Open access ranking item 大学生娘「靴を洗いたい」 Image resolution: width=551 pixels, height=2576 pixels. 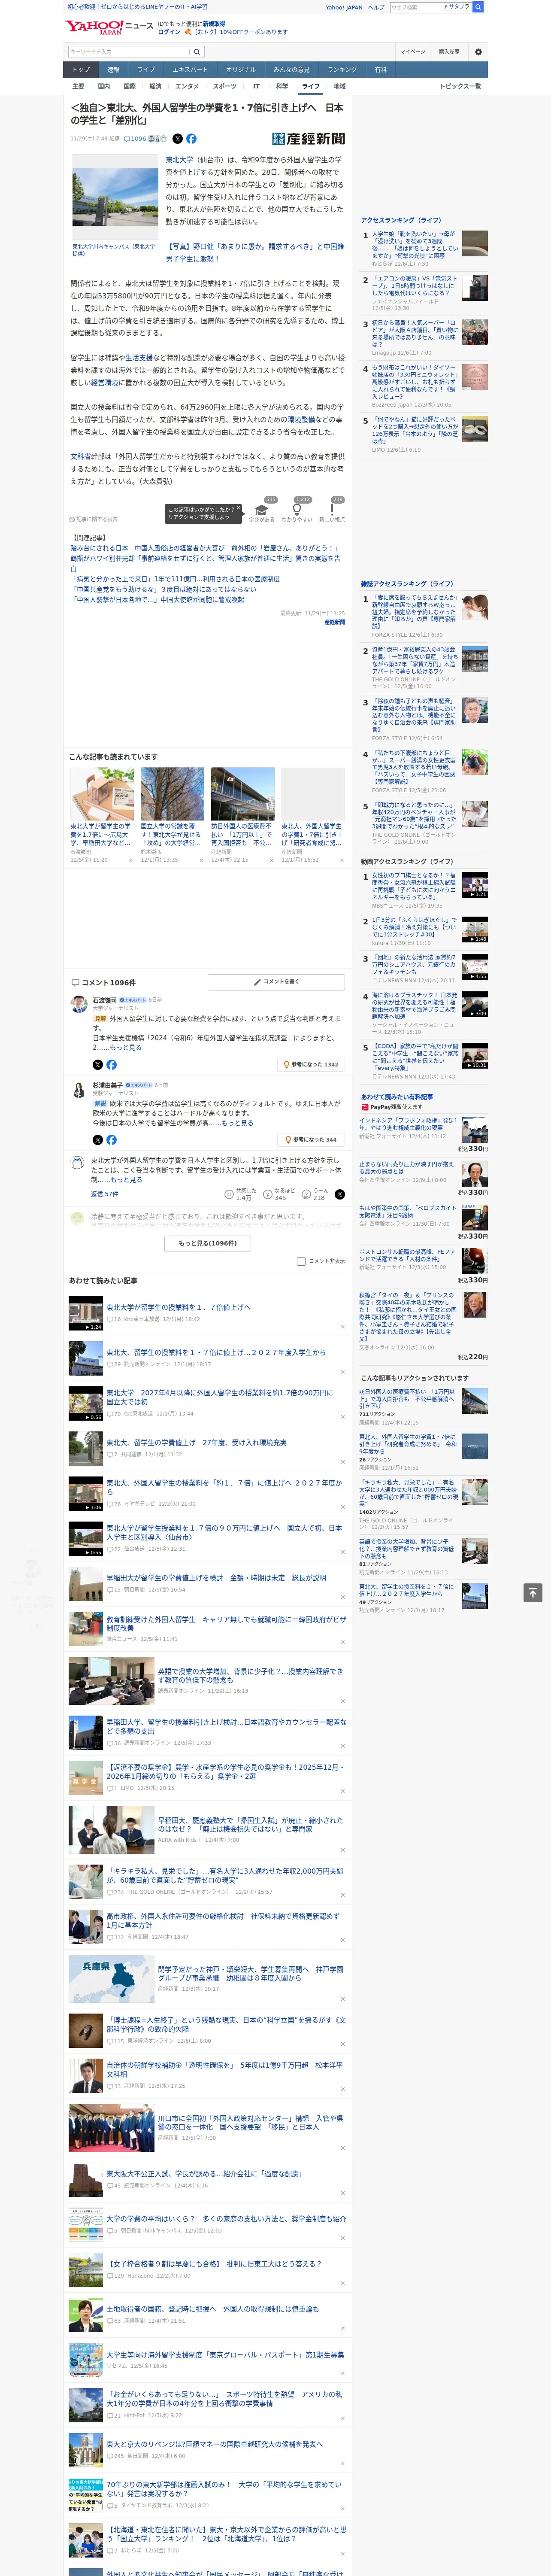click(414, 245)
